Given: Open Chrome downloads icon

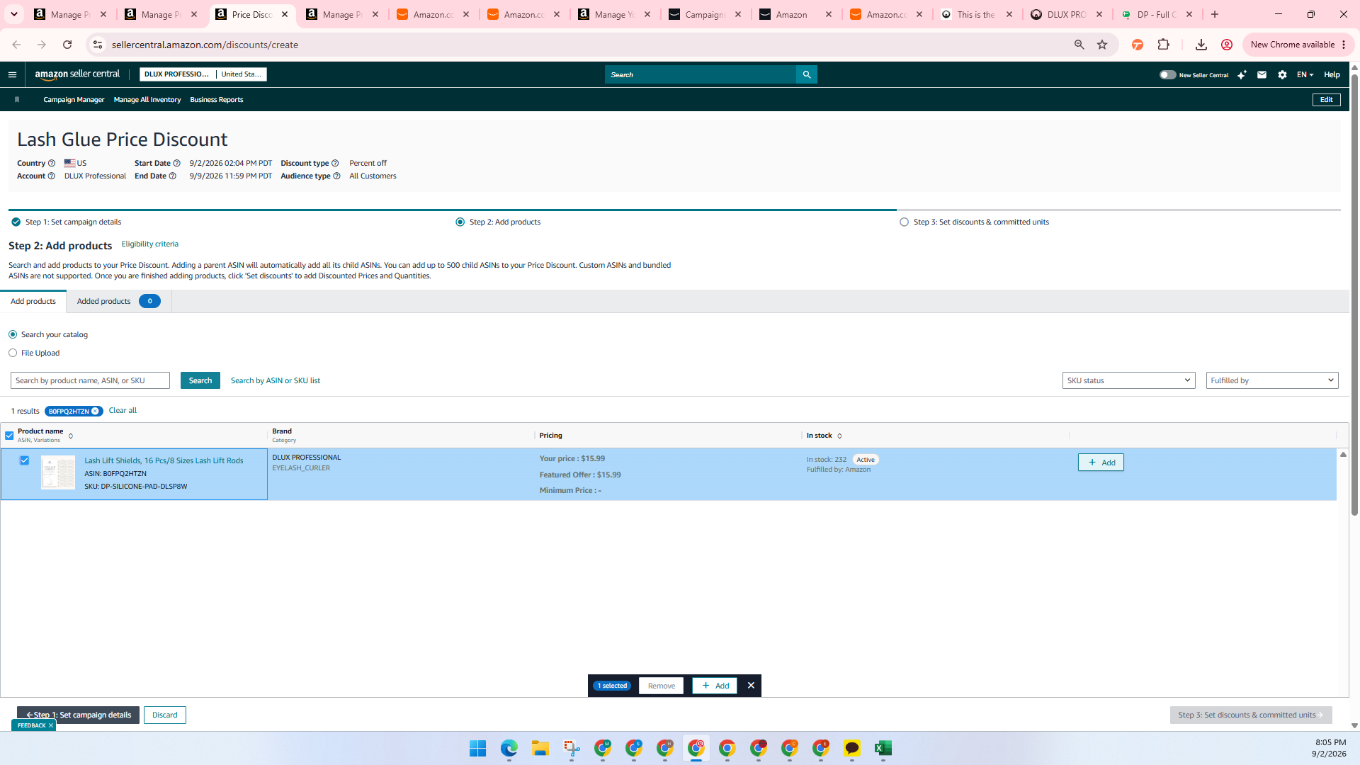Looking at the screenshot, I should [x=1201, y=45].
